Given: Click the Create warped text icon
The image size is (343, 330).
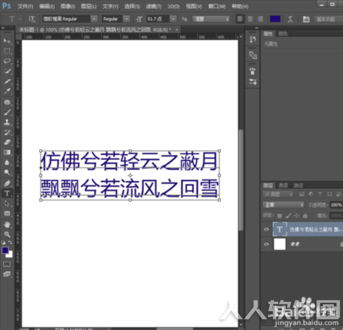Looking at the screenshot, I should tap(291, 19).
